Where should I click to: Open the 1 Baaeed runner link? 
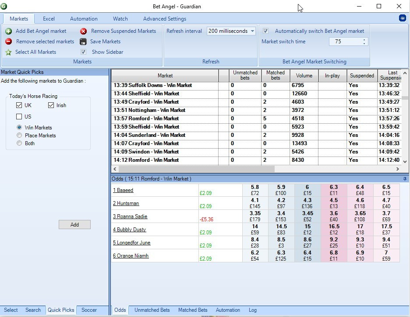click(x=123, y=190)
